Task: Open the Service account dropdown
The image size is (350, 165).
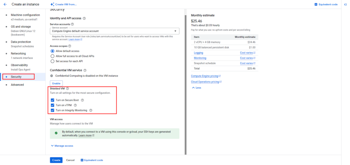Action: tap(115, 31)
